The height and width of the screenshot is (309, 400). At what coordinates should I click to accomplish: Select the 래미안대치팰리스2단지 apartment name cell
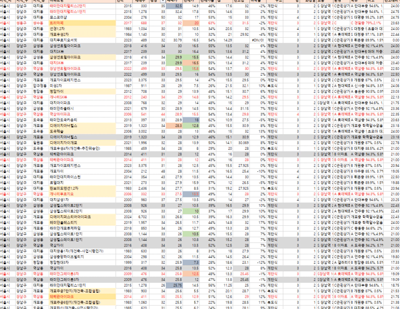point(82,6)
